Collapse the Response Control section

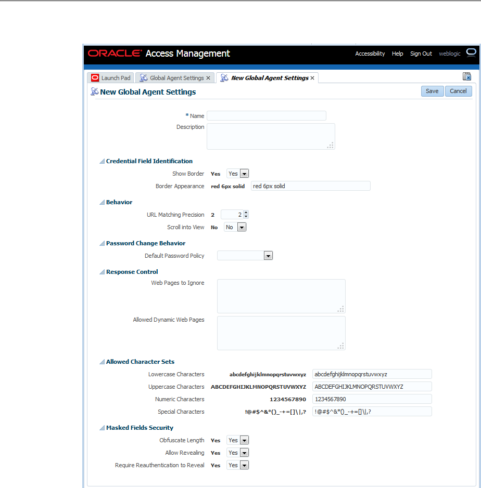102,272
